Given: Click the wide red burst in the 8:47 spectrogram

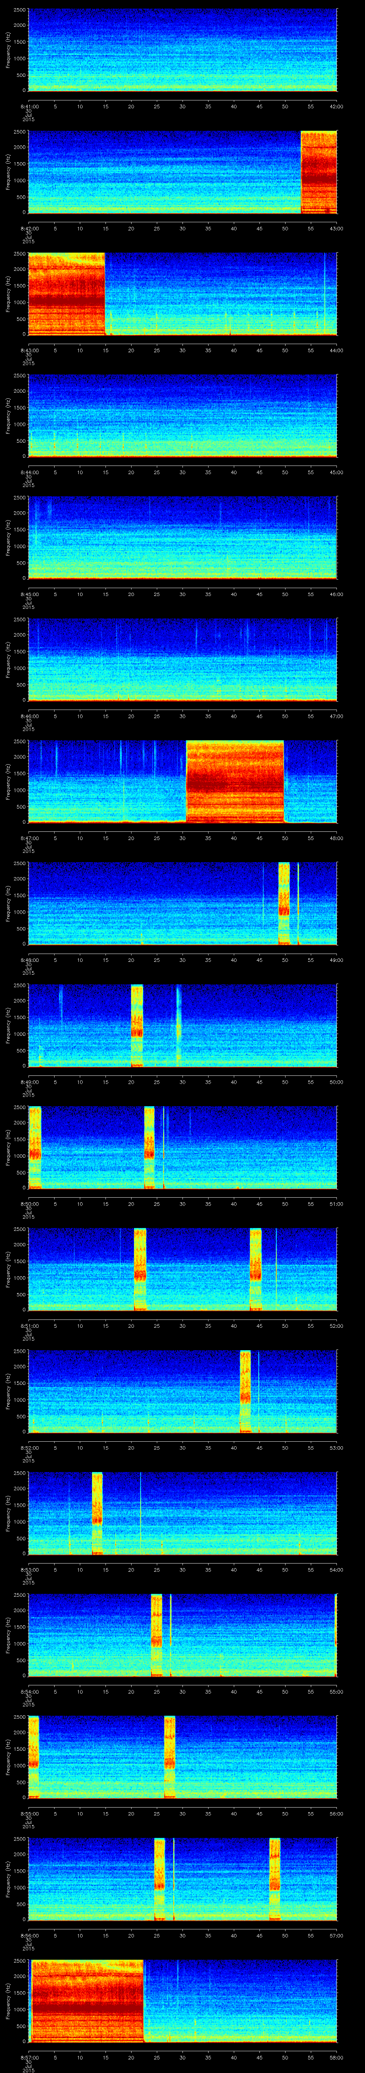Looking at the screenshot, I should [x=234, y=781].
